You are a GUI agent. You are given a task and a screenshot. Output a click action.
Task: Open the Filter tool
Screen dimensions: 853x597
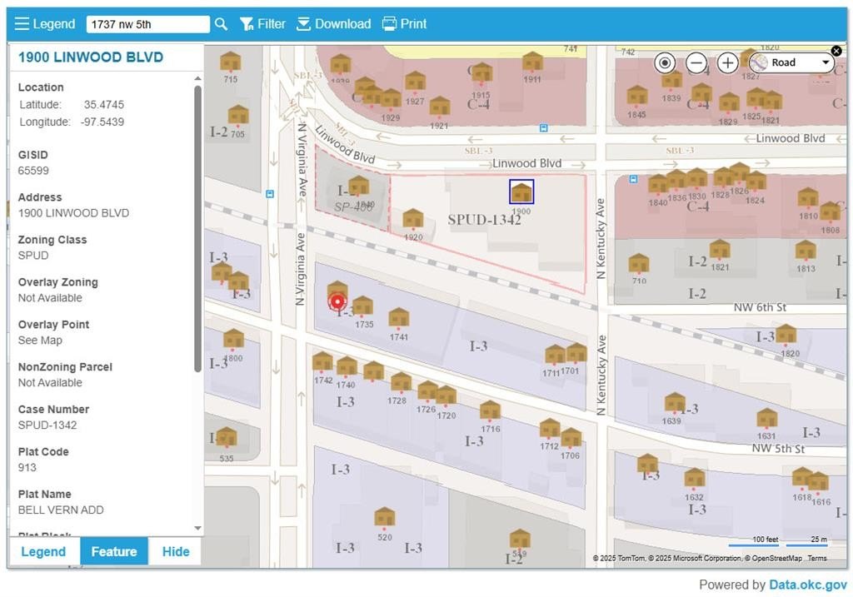point(262,24)
